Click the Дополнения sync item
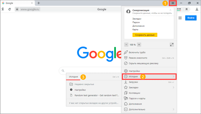201x114 pixels. 138,26
